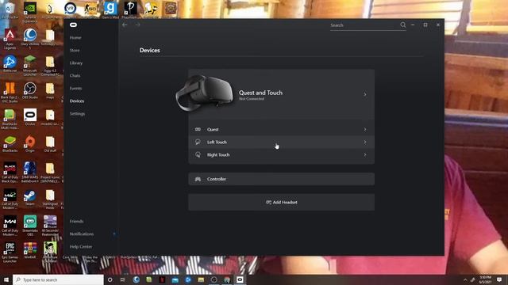Click the Oculus logo in the sidebar
Viewport: 508px width, 285px height.
coord(74,25)
